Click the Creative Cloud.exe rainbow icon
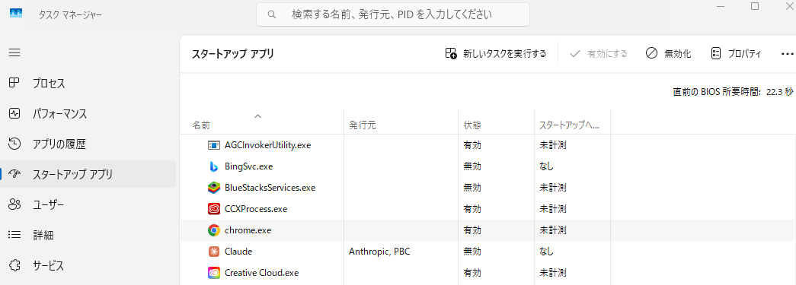The image size is (796, 285). click(214, 273)
